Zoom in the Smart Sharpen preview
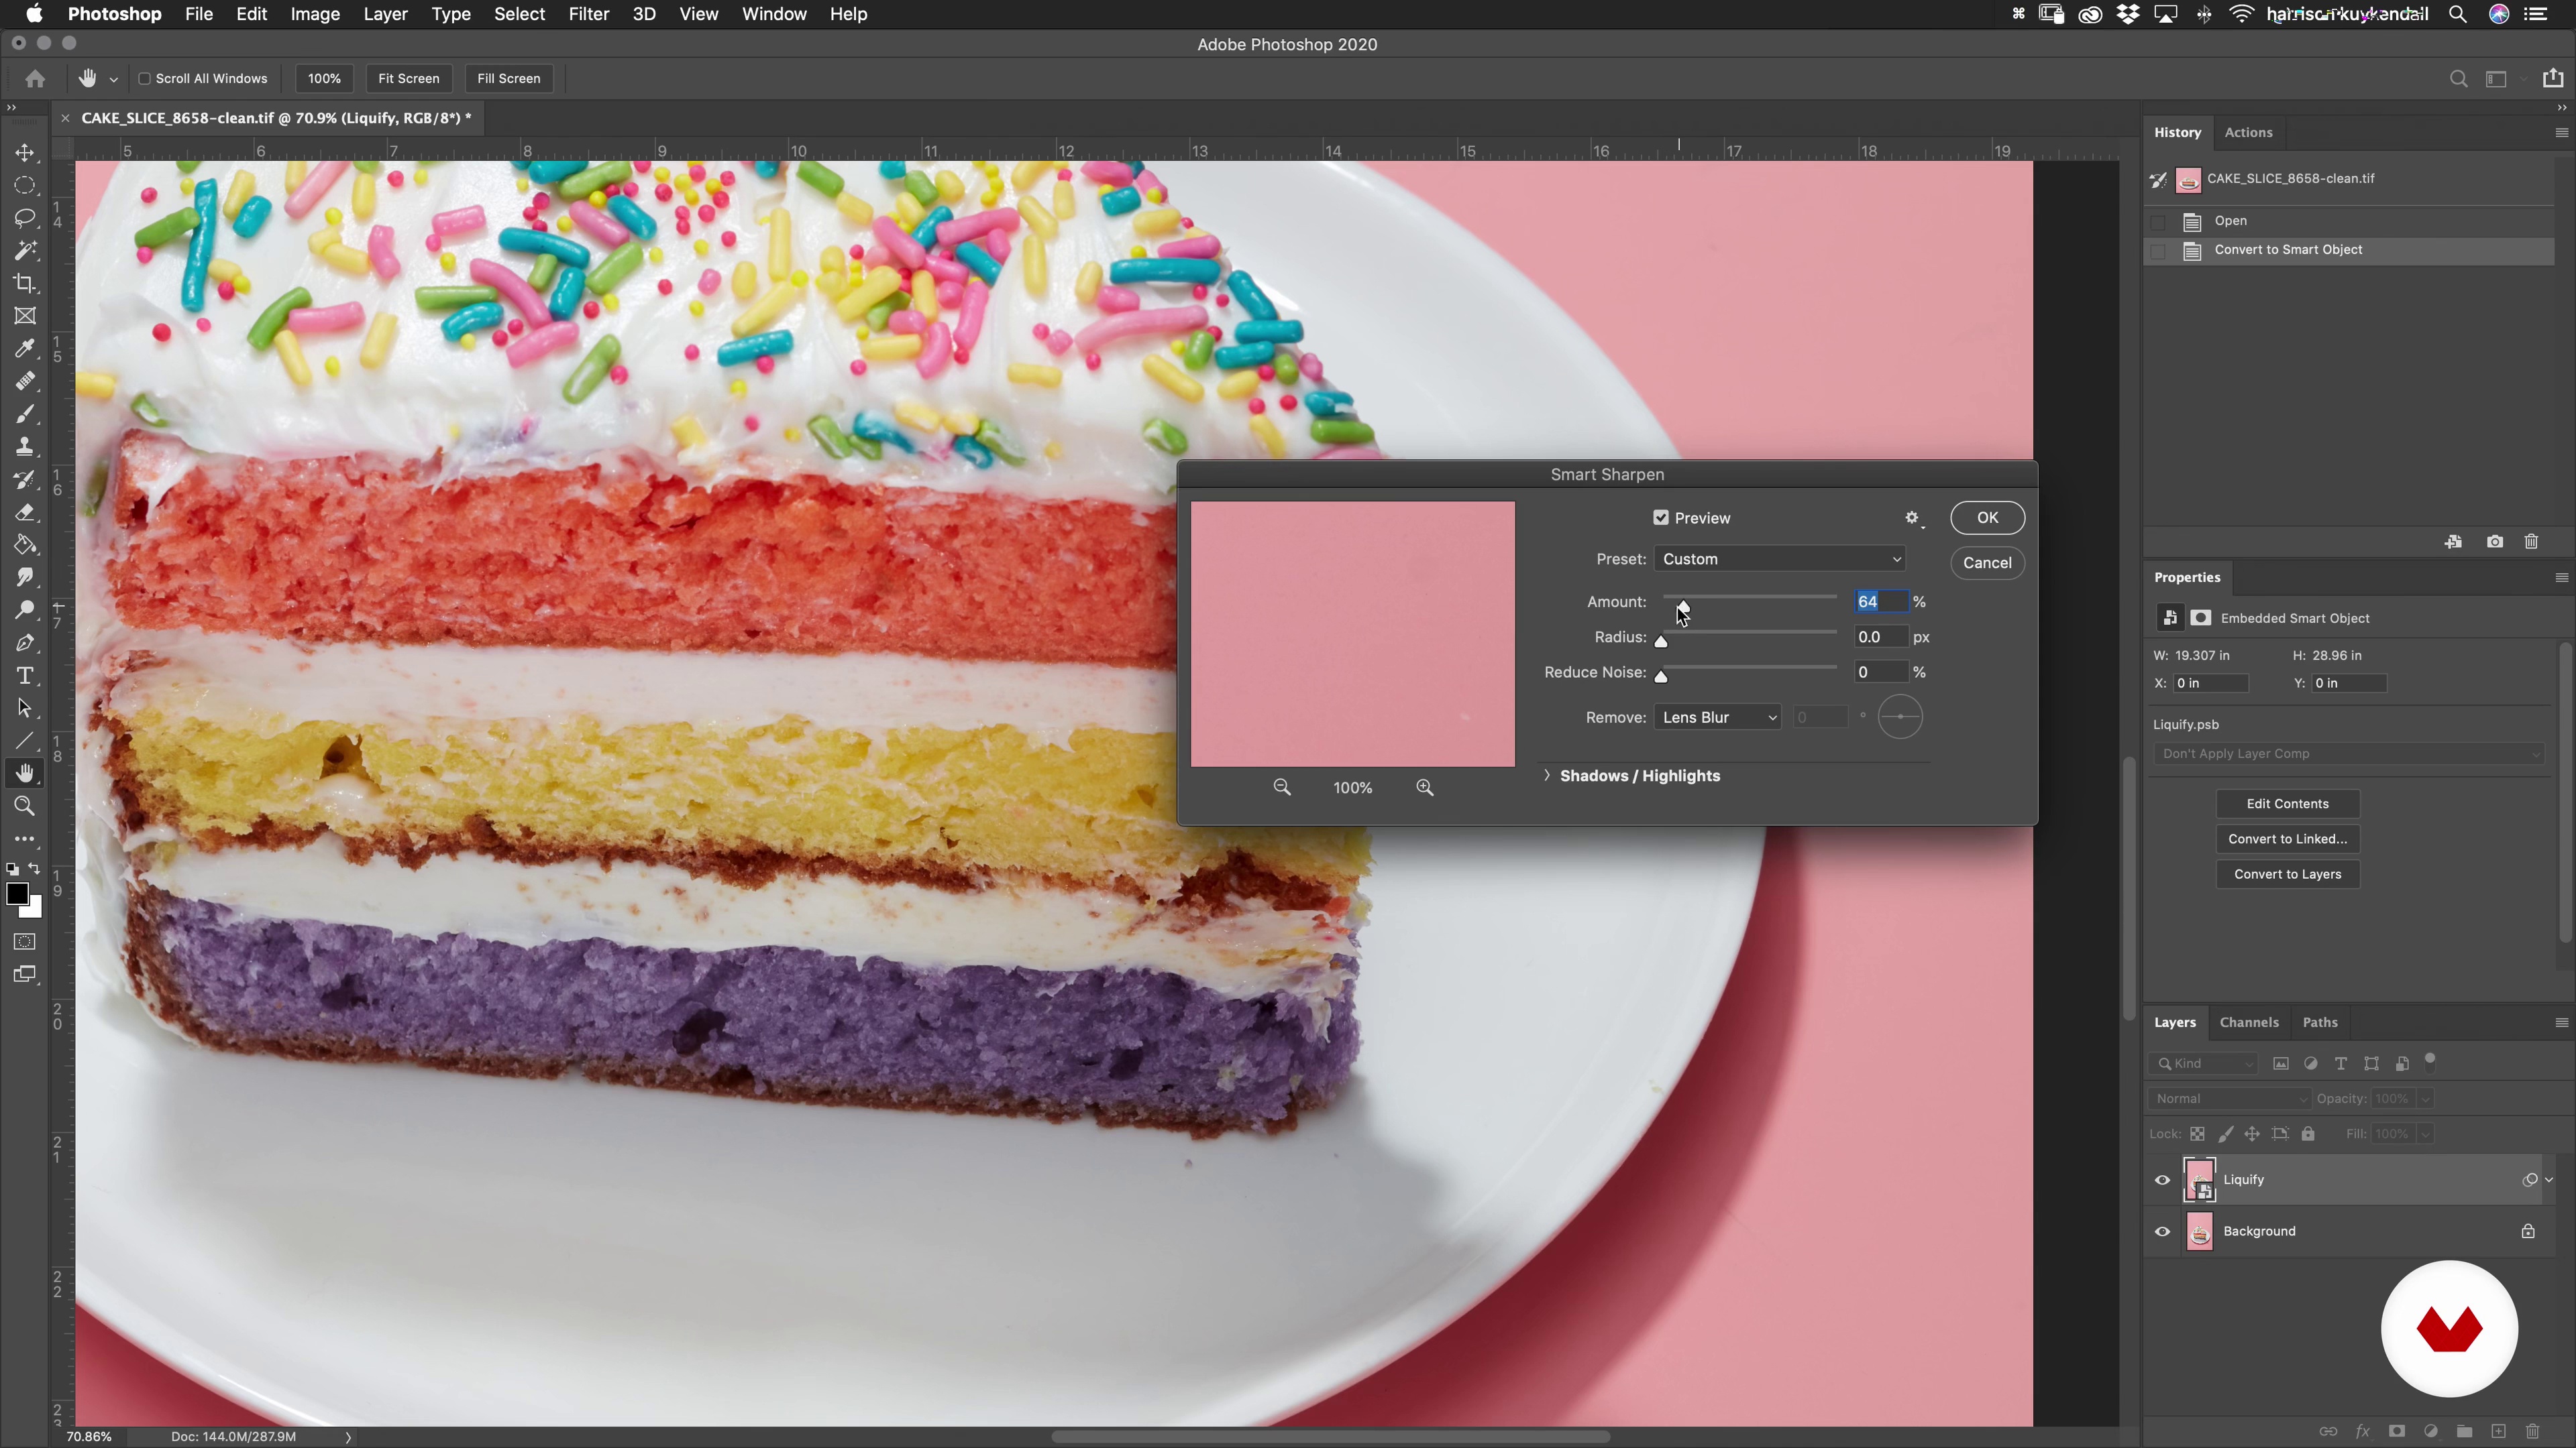 coord(1425,788)
